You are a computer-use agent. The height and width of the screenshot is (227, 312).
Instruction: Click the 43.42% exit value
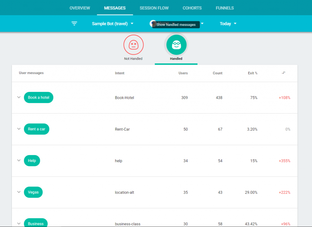(251, 224)
